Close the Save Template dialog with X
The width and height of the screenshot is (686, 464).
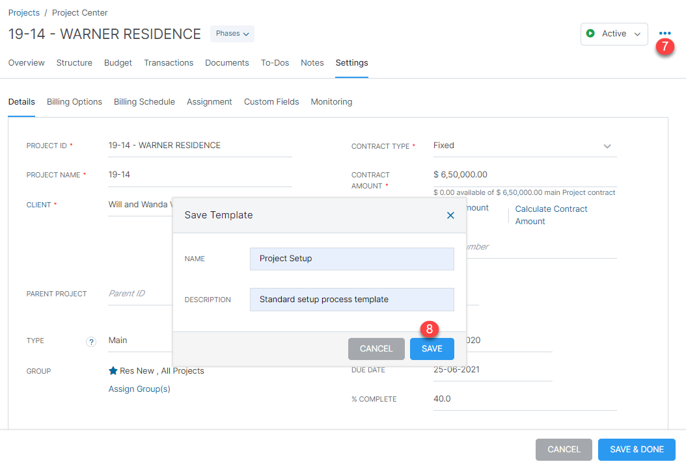450,215
